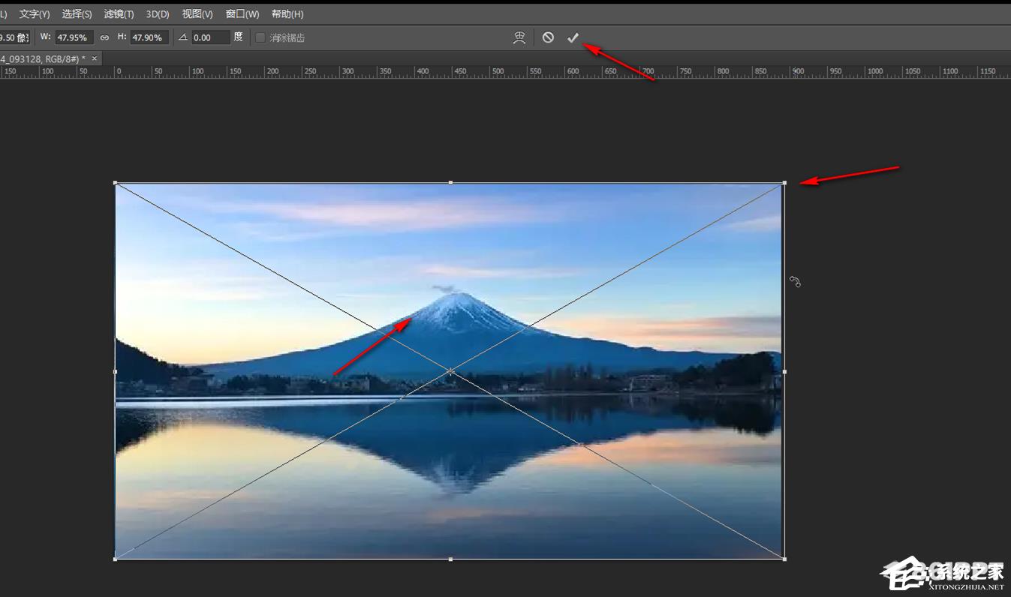
Task: Close the RGB/8# document tab
Action: click(x=95, y=58)
